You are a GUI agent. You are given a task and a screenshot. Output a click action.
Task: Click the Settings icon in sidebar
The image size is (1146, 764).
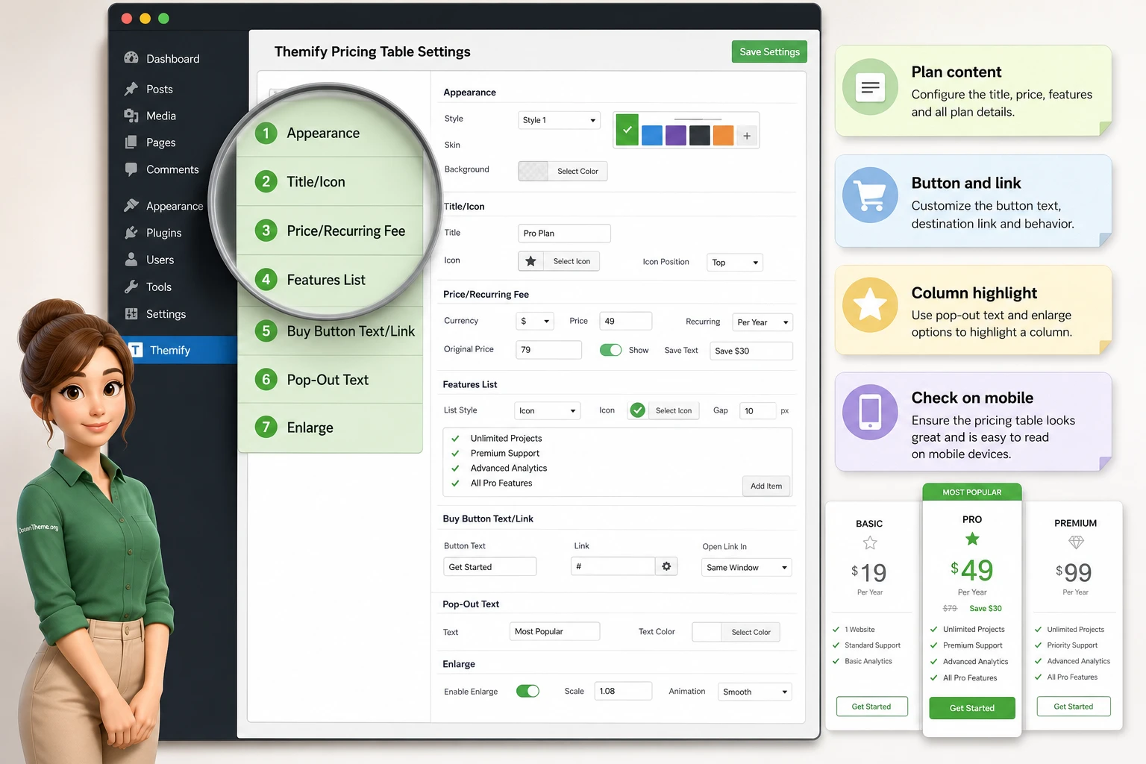tap(131, 314)
